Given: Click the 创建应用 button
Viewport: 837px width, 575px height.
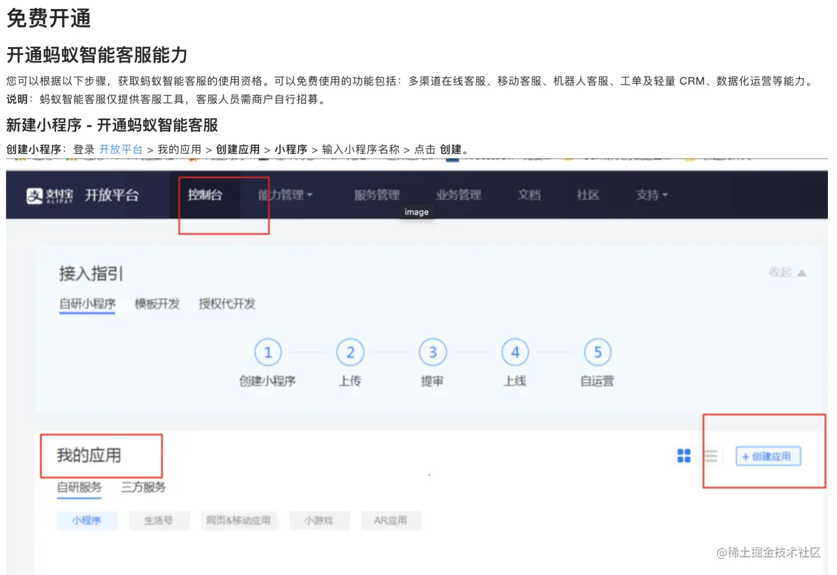Looking at the screenshot, I should [768, 456].
